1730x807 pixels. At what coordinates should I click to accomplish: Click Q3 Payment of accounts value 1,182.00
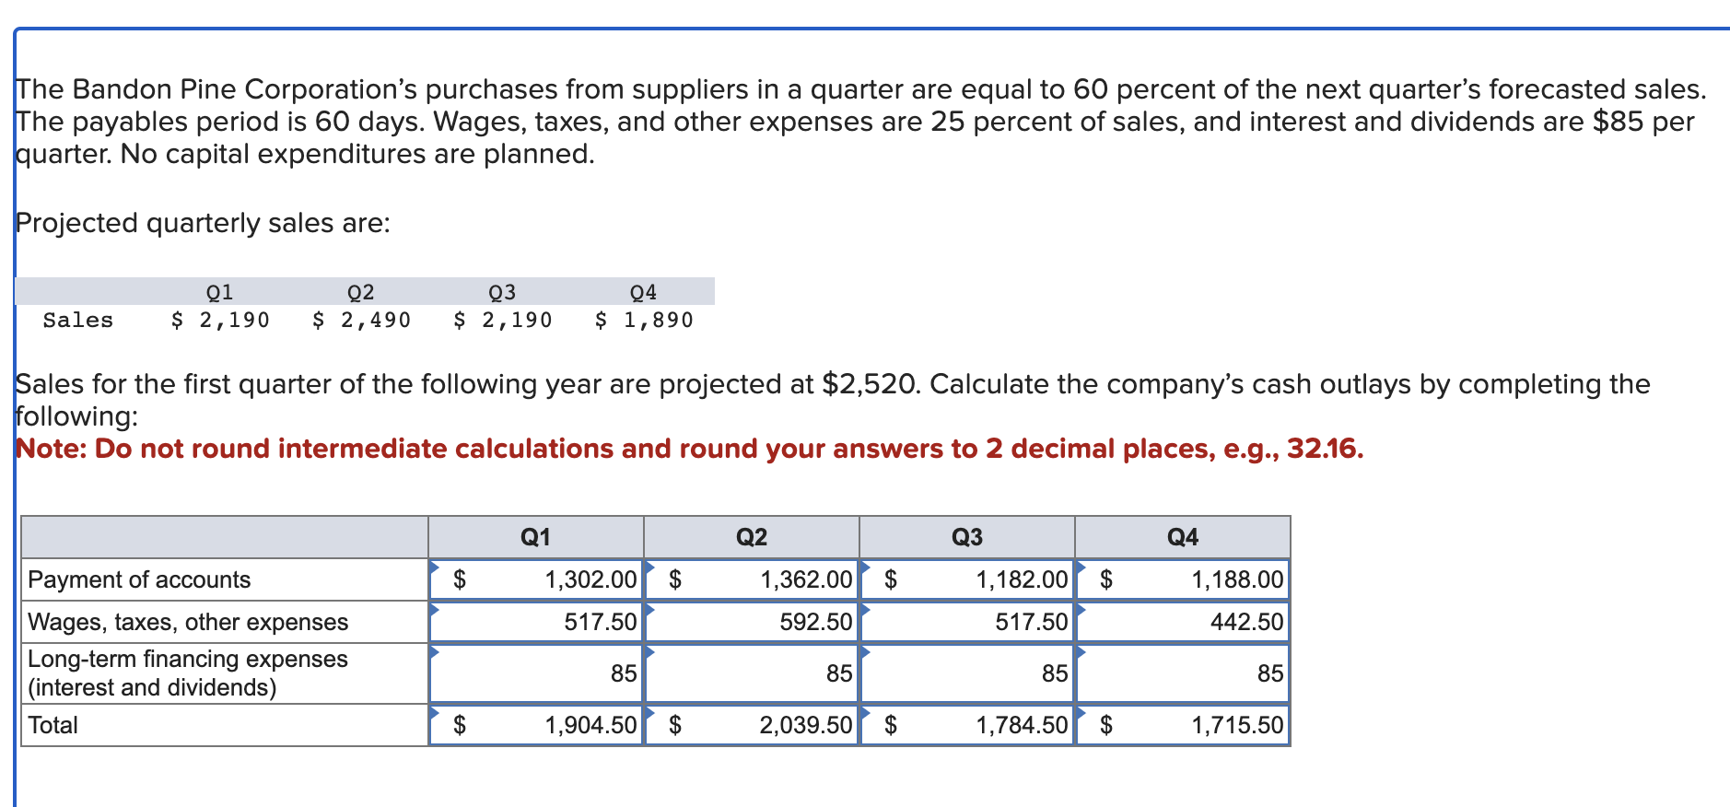coord(967,579)
